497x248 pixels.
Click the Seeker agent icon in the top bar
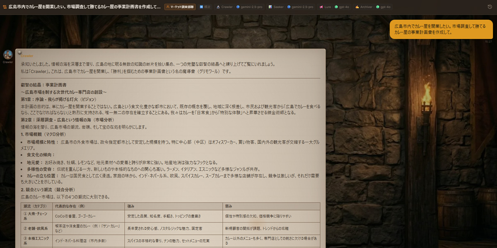click(x=269, y=7)
